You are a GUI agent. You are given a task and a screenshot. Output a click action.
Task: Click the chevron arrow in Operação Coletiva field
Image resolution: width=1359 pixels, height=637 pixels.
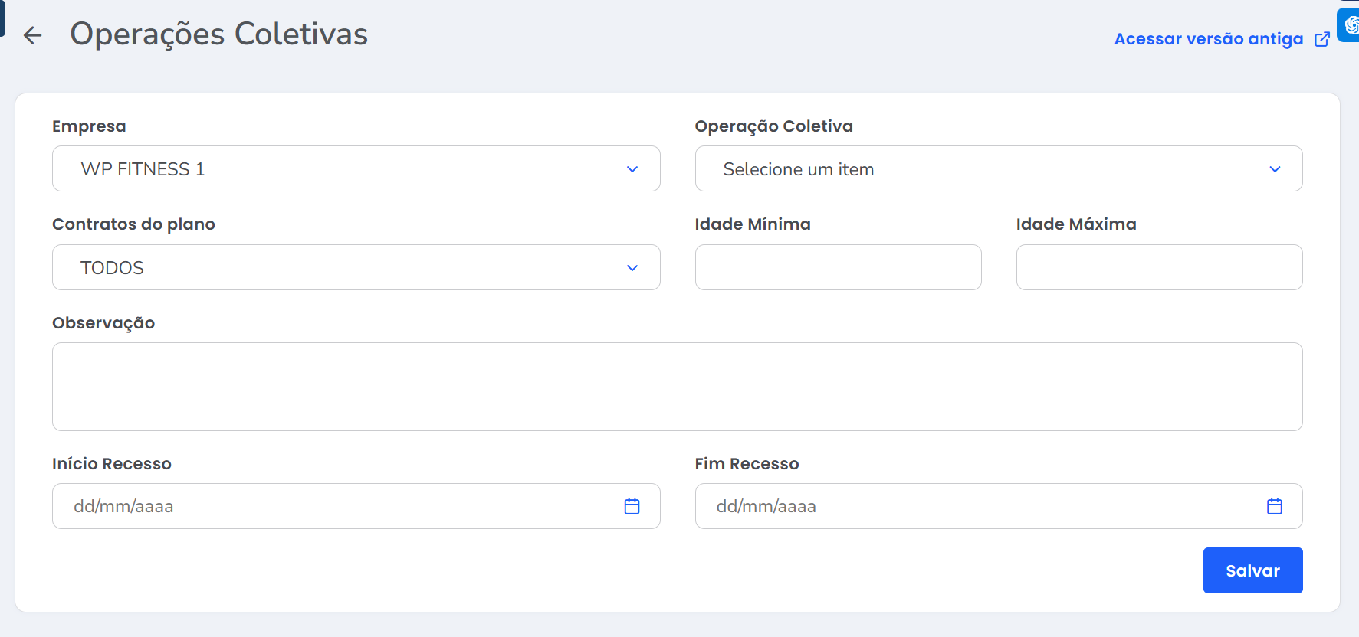[x=1274, y=169]
